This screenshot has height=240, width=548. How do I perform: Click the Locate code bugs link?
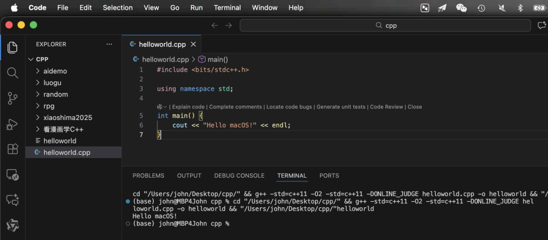point(289,107)
